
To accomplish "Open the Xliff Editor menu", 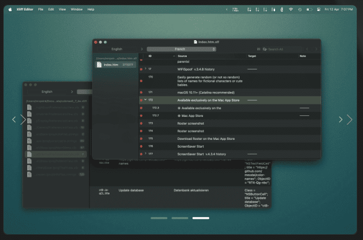I will (25, 9).
